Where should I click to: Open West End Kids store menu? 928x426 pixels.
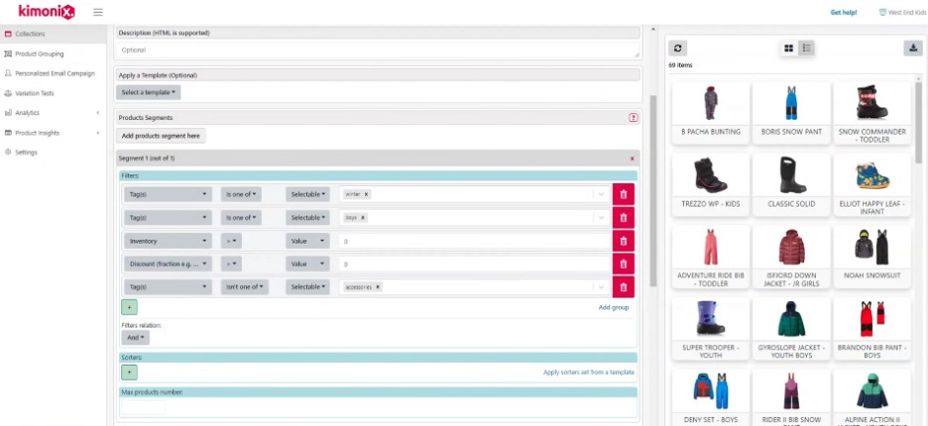coord(902,12)
